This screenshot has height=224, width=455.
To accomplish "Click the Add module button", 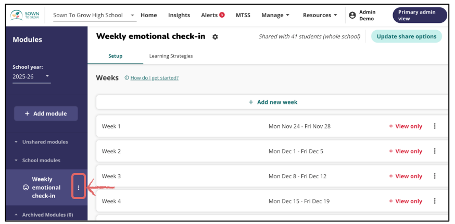I will click(46, 113).
